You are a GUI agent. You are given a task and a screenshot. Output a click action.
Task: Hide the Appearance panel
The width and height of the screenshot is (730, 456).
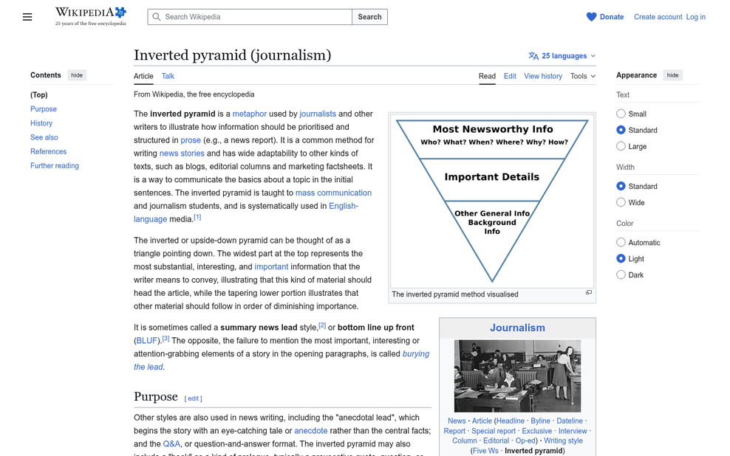coord(672,75)
